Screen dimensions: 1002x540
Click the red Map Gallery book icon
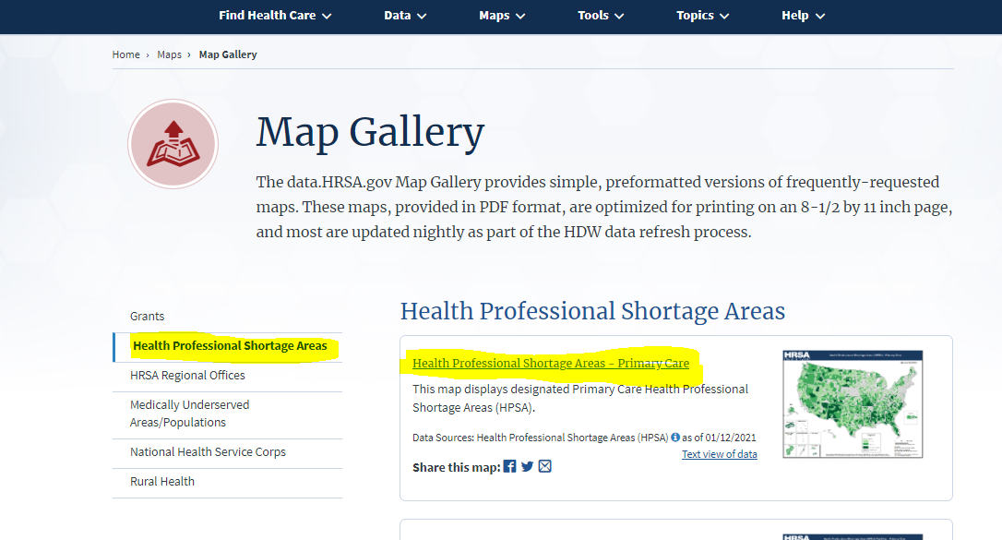pyautogui.click(x=173, y=145)
